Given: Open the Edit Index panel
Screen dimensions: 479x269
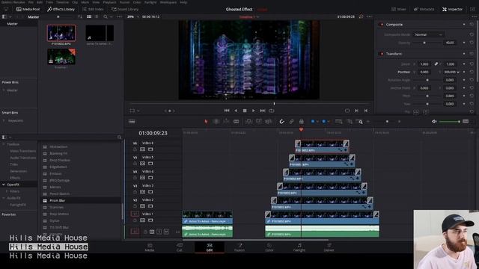Looking at the screenshot, I should tap(93, 9).
